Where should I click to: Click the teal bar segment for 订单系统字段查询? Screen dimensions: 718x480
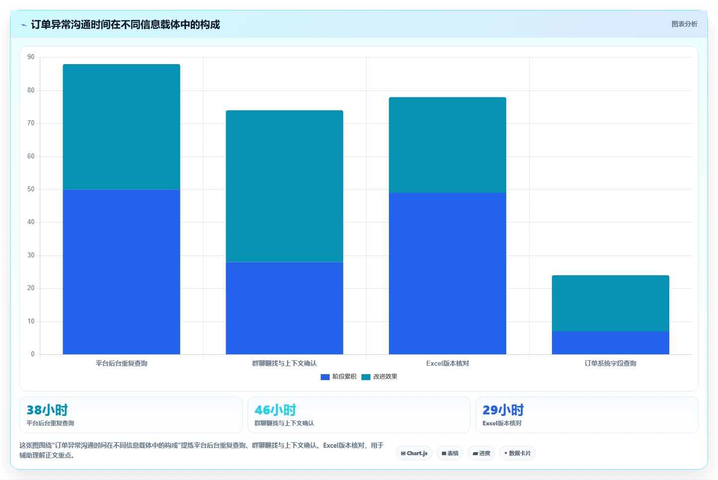coord(611,303)
